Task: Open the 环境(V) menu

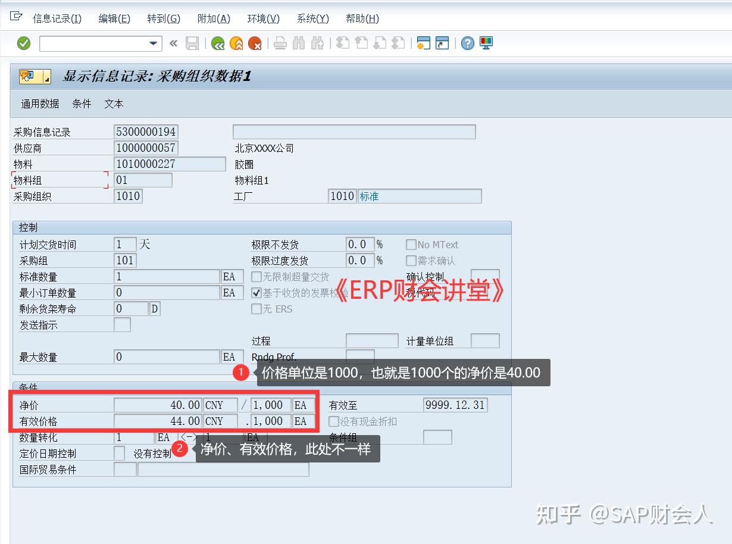Action: [262, 18]
